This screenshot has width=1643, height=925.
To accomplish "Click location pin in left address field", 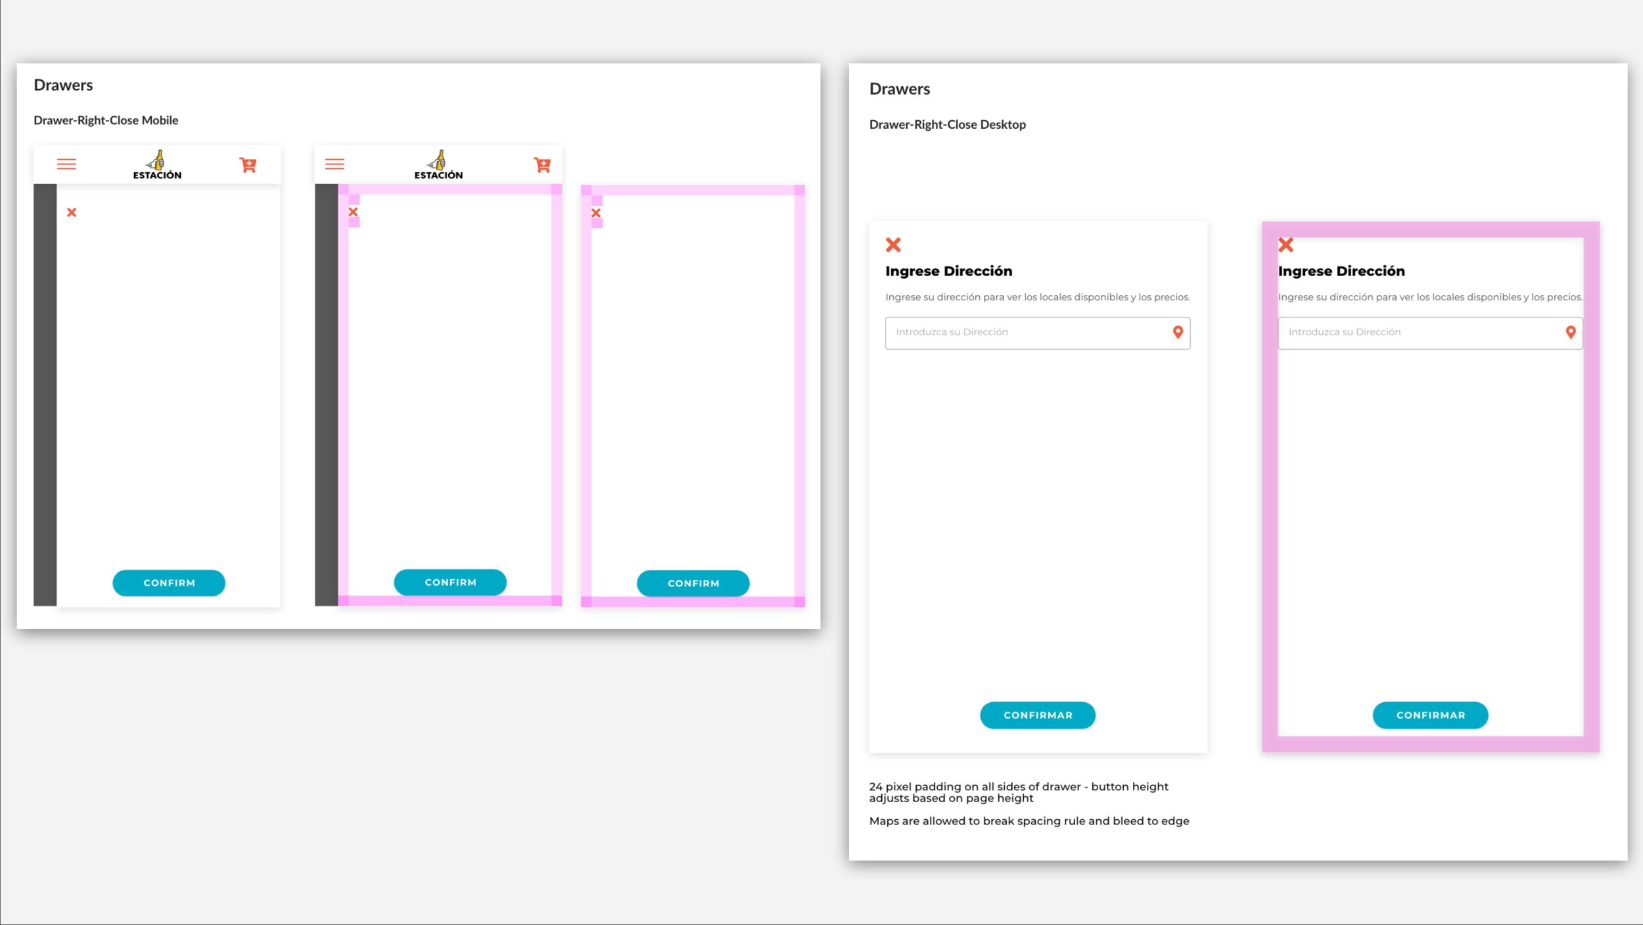I will (x=1178, y=333).
